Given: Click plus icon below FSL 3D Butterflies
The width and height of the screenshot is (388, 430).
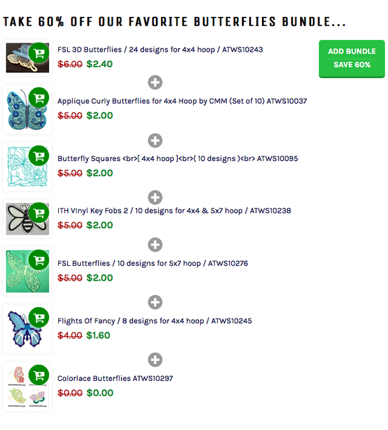Looking at the screenshot, I should (x=155, y=82).
